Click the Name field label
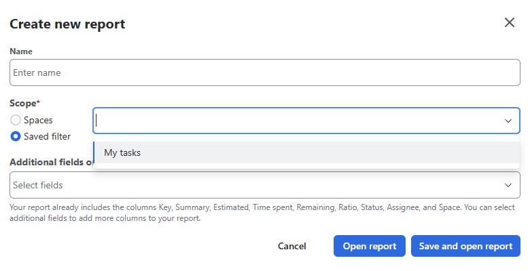This screenshot has height=271, width=530. (x=21, y=51)
